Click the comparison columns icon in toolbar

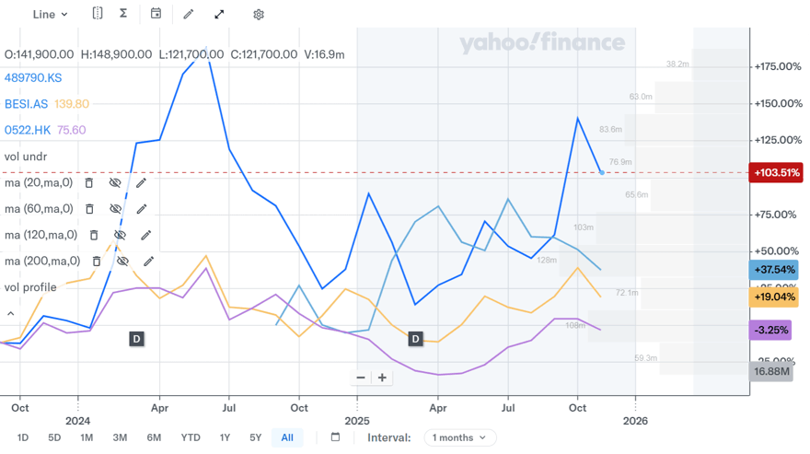coord(98,14)
